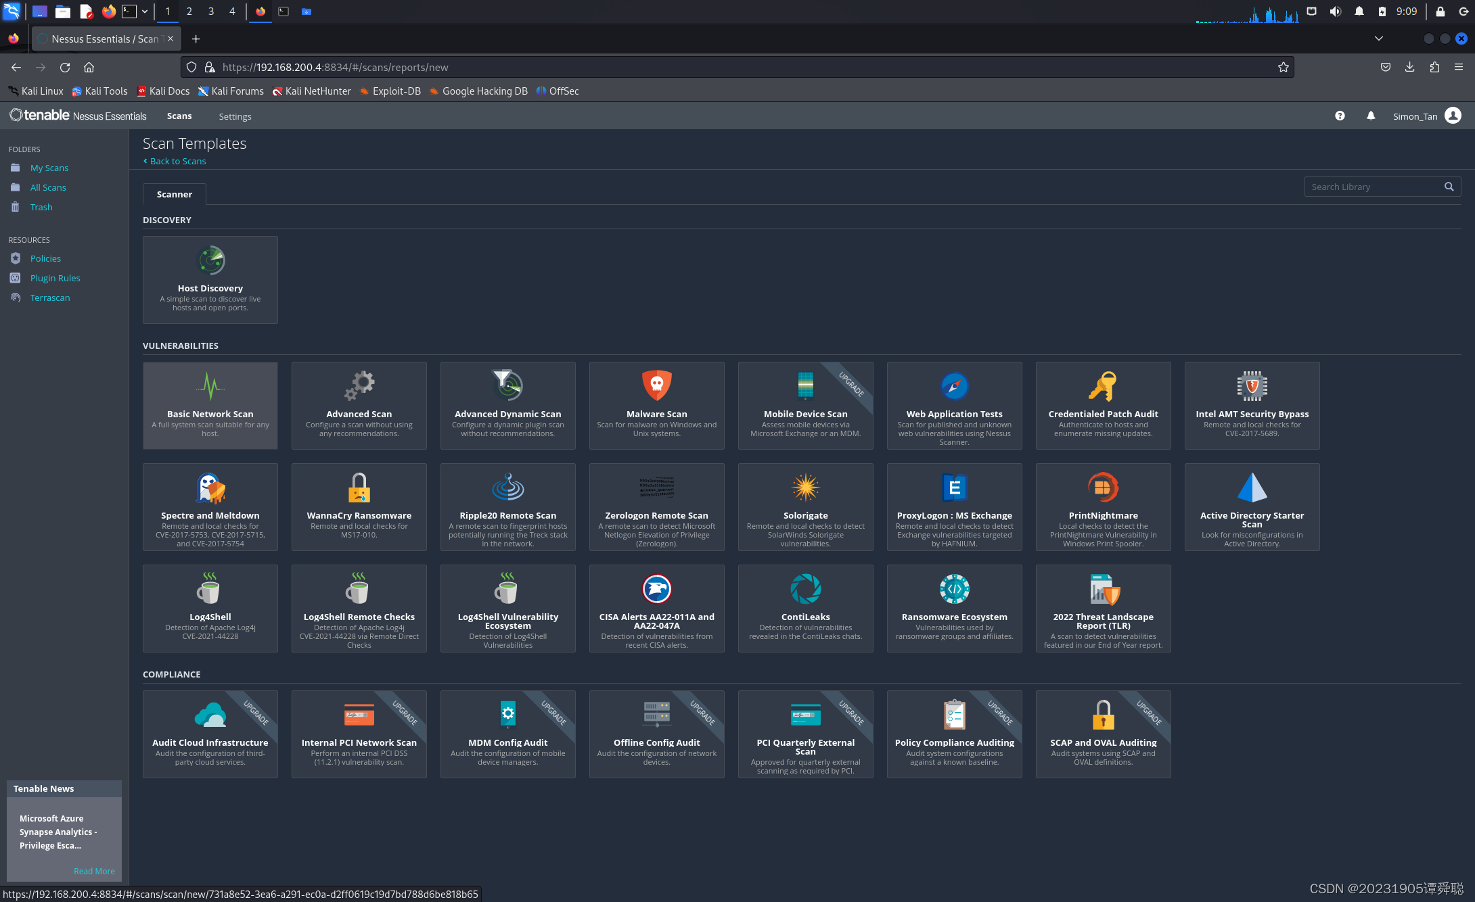Open the ContiLeaks scan template
1475x902 pixels.
point(805,608)
